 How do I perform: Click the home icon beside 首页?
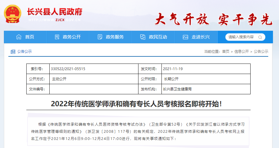[x=19, y=37]
